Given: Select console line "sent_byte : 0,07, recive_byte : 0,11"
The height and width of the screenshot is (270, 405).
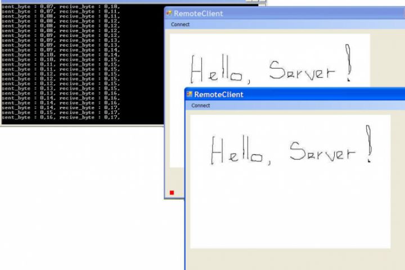Looking at the screenshot, I should [x=61, y=11].
